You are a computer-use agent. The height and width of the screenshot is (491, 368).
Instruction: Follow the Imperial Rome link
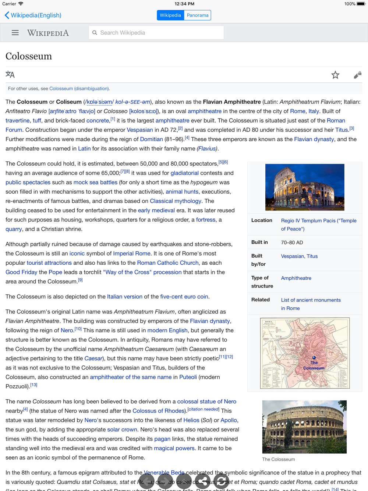132,254
